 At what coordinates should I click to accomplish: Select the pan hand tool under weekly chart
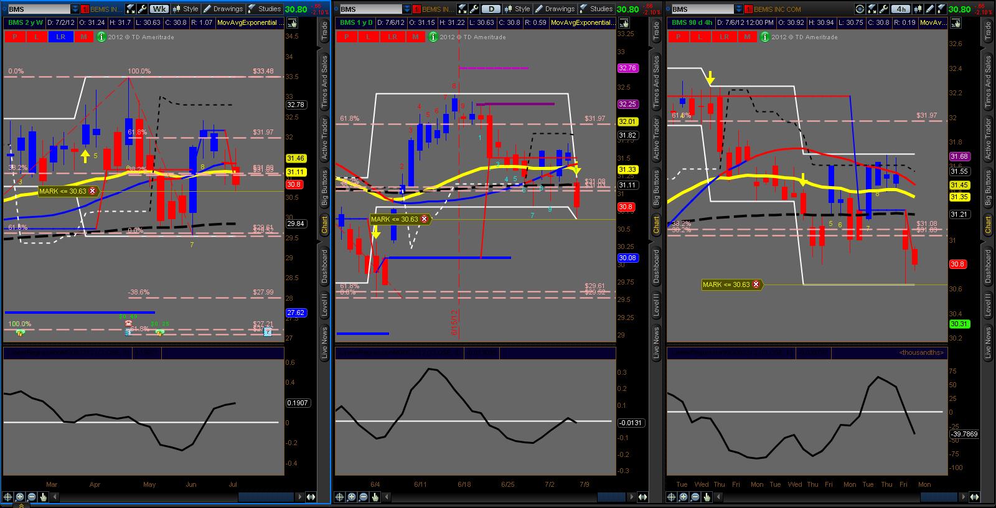[x=44, y=497]
